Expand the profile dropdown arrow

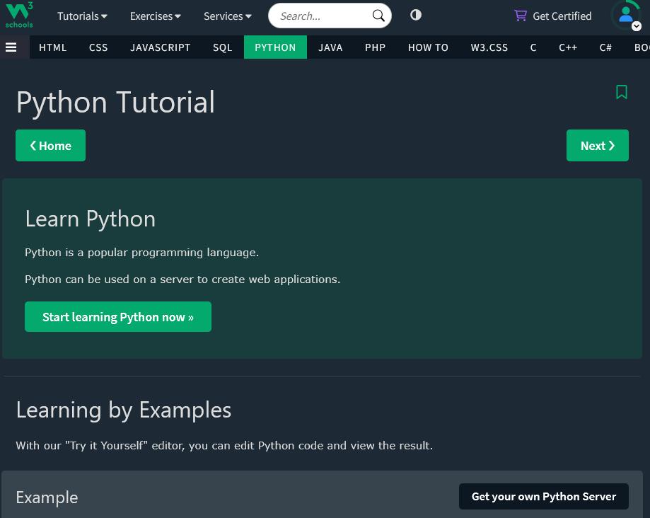(637, 26)
